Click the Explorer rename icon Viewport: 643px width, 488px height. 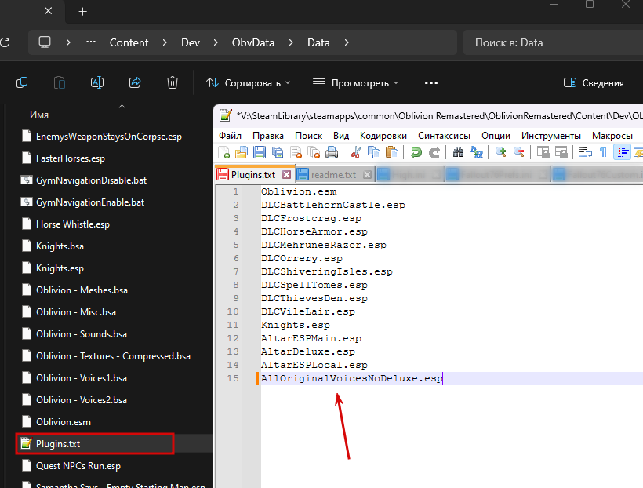97,83
